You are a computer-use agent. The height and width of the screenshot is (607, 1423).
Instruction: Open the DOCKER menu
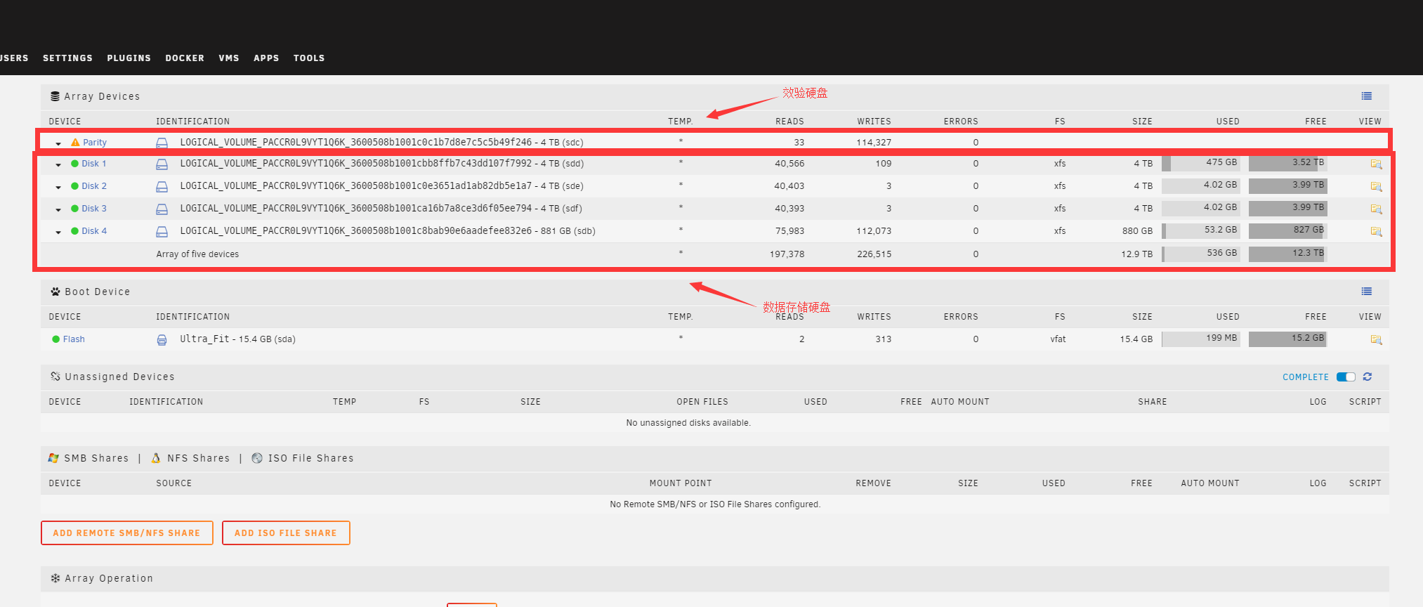pos(185,58)
